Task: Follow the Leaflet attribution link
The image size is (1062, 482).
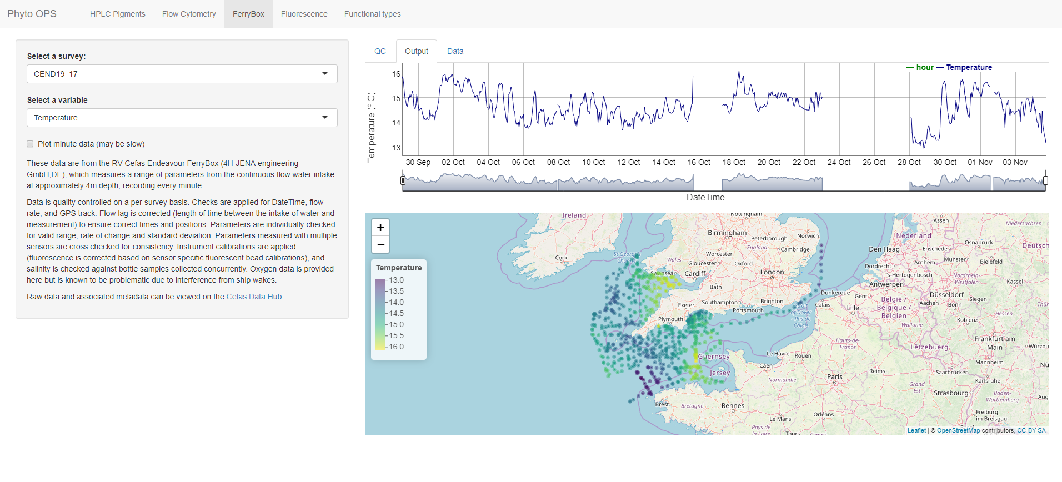Action: coord(916,430)
